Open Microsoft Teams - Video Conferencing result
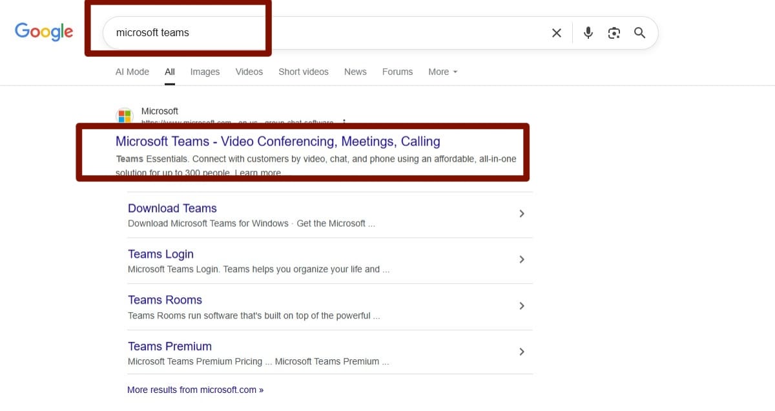Viewport: 775px width, 411px height. pyautogui.click(x=278, y=142)
